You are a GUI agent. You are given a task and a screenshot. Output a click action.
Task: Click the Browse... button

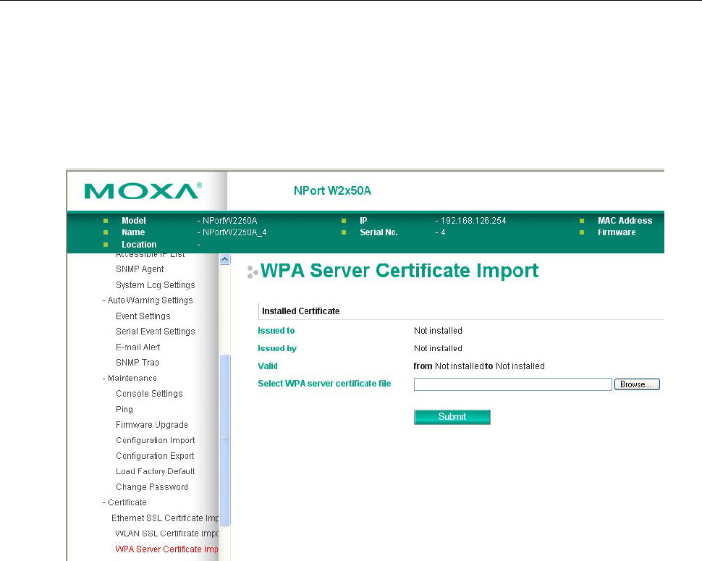(637, 384)
